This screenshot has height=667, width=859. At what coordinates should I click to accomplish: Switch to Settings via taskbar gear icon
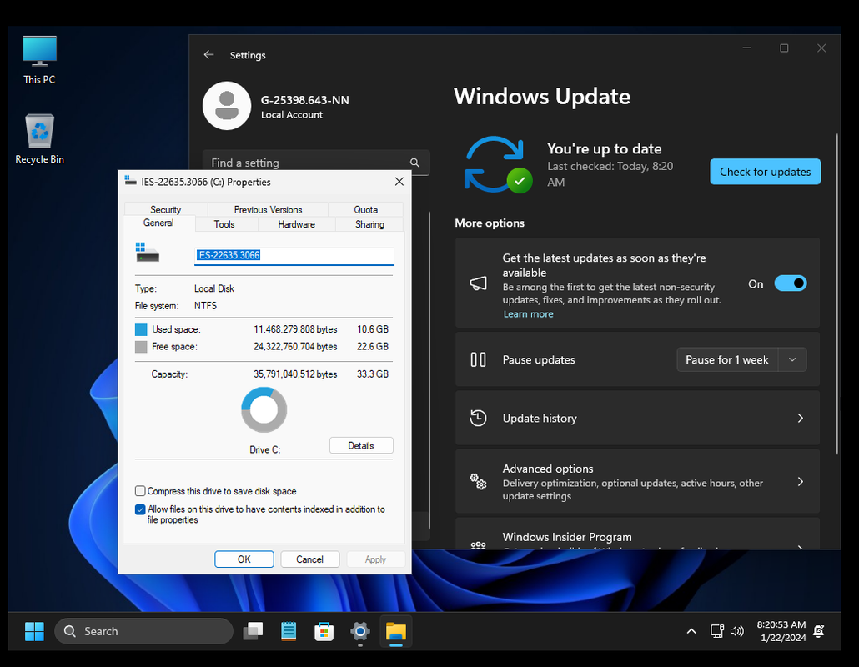pyautogui.click(x=360, y=631)
